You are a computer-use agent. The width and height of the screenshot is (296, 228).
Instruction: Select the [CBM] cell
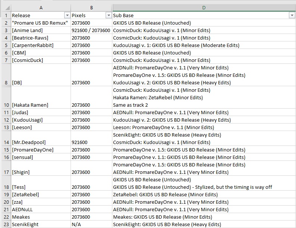tap(41, 53)
